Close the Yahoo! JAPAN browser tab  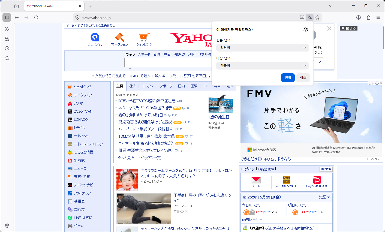[80, 6]
